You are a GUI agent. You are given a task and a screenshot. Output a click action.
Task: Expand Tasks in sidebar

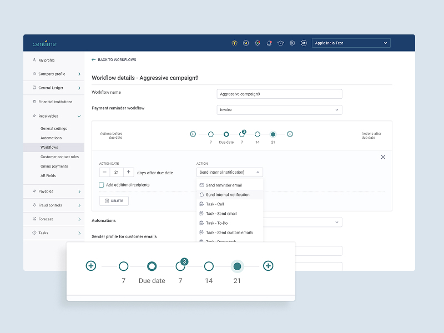point(79,233)
